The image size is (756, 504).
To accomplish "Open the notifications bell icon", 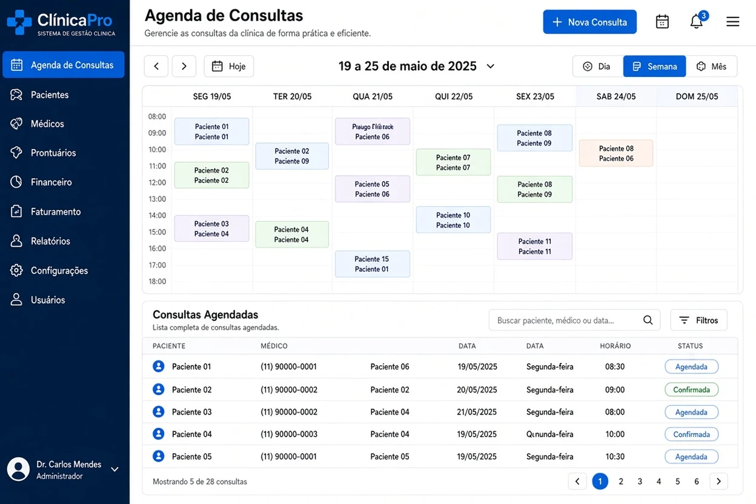I will coord(697,22).
